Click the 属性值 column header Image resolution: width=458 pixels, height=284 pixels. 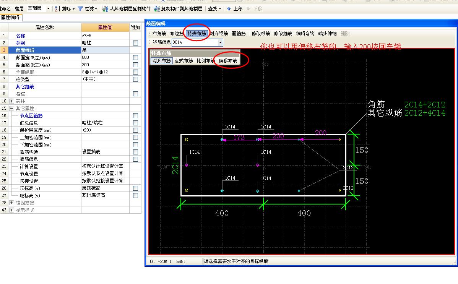105,28
